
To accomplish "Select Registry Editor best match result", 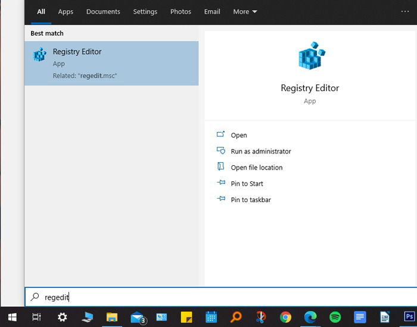I will (111, 63).
